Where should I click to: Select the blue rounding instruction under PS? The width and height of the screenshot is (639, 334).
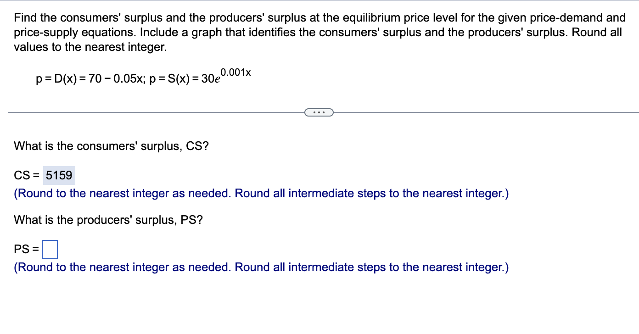point(261,267)
